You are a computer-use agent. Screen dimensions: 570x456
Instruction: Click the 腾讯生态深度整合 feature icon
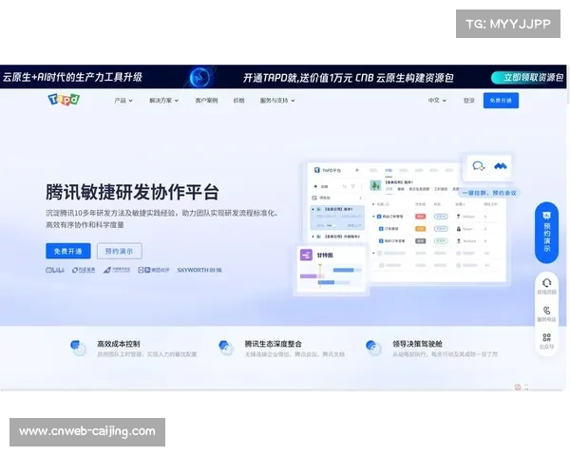tap(226, 348)
